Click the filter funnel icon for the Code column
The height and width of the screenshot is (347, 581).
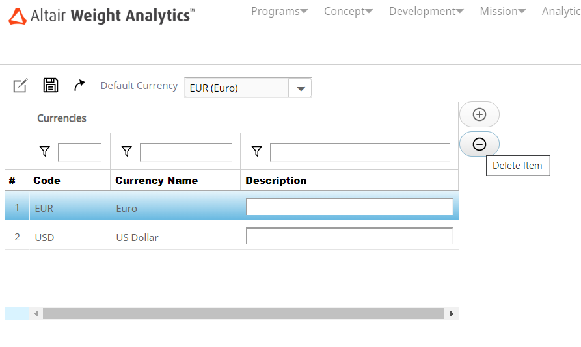click(x=44, y=151)
